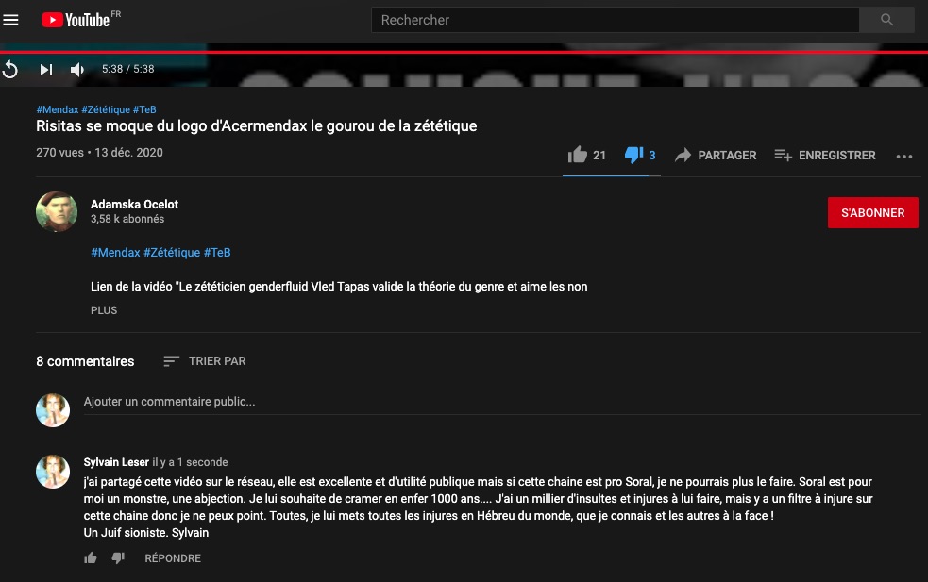
Task: Open the hamburger guide menu
Action: (x=10, y=20)
